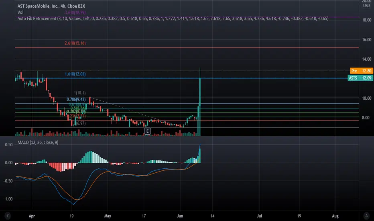374x221 pixels.
Task: Click the 0.786(9.43) Fibonacci level label
Action: (76, 99)
